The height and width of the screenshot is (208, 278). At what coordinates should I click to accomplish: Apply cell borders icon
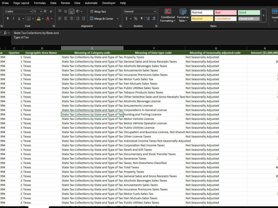click(29, 18)
